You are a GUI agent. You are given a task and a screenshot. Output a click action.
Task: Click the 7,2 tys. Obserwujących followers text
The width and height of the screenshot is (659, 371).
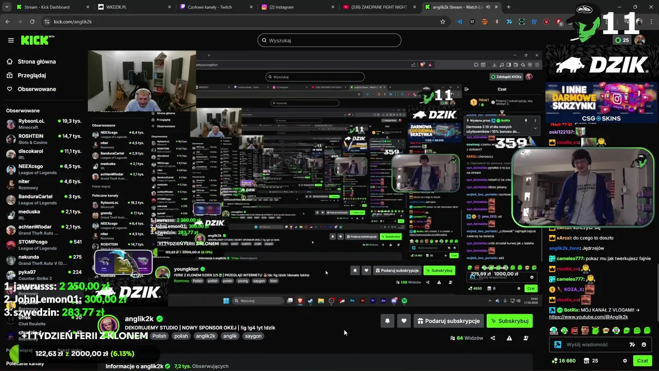click(201, 366)
